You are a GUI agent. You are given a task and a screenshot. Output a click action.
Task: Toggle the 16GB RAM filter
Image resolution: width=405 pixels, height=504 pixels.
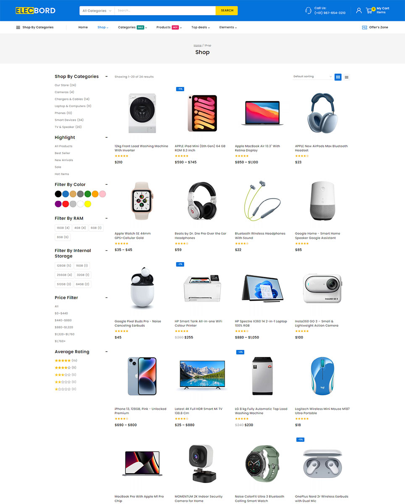pos(63,228)
